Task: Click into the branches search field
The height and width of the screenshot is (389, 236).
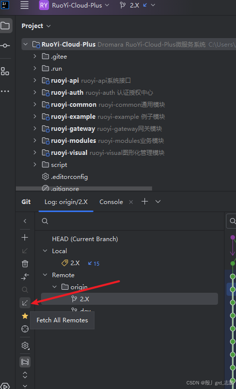Action: click(129, 221)
